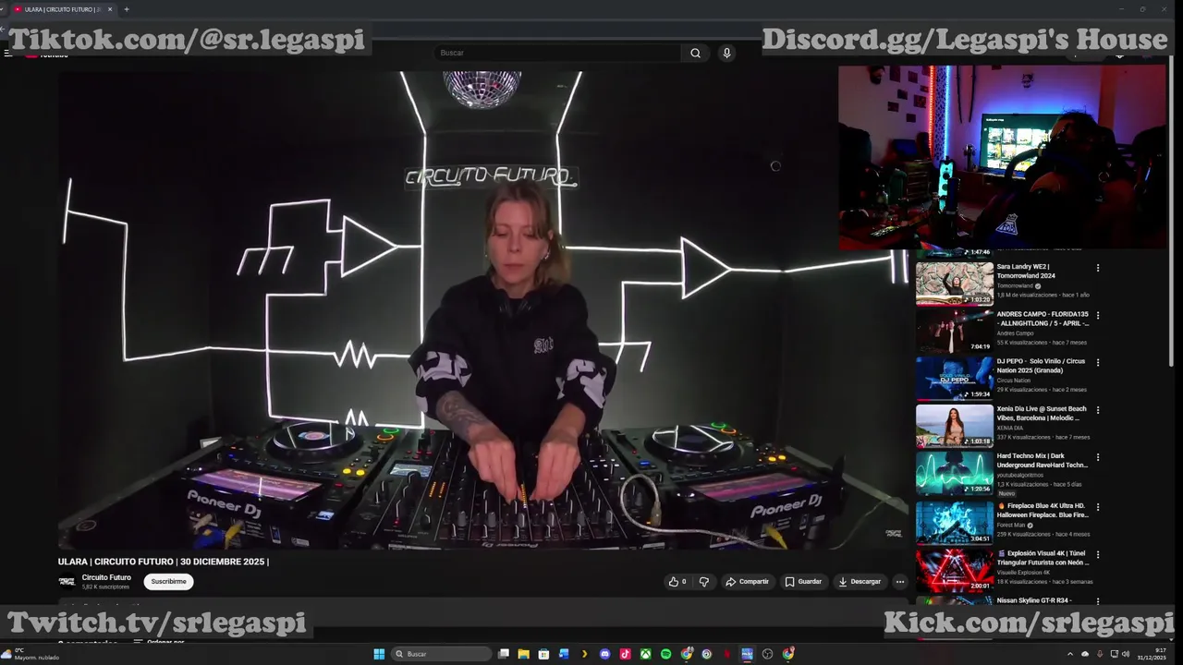This screenshot has width=1183, height=665.
Task: Open File Explorer from the taskbar
Action: [x=523, y=654]
